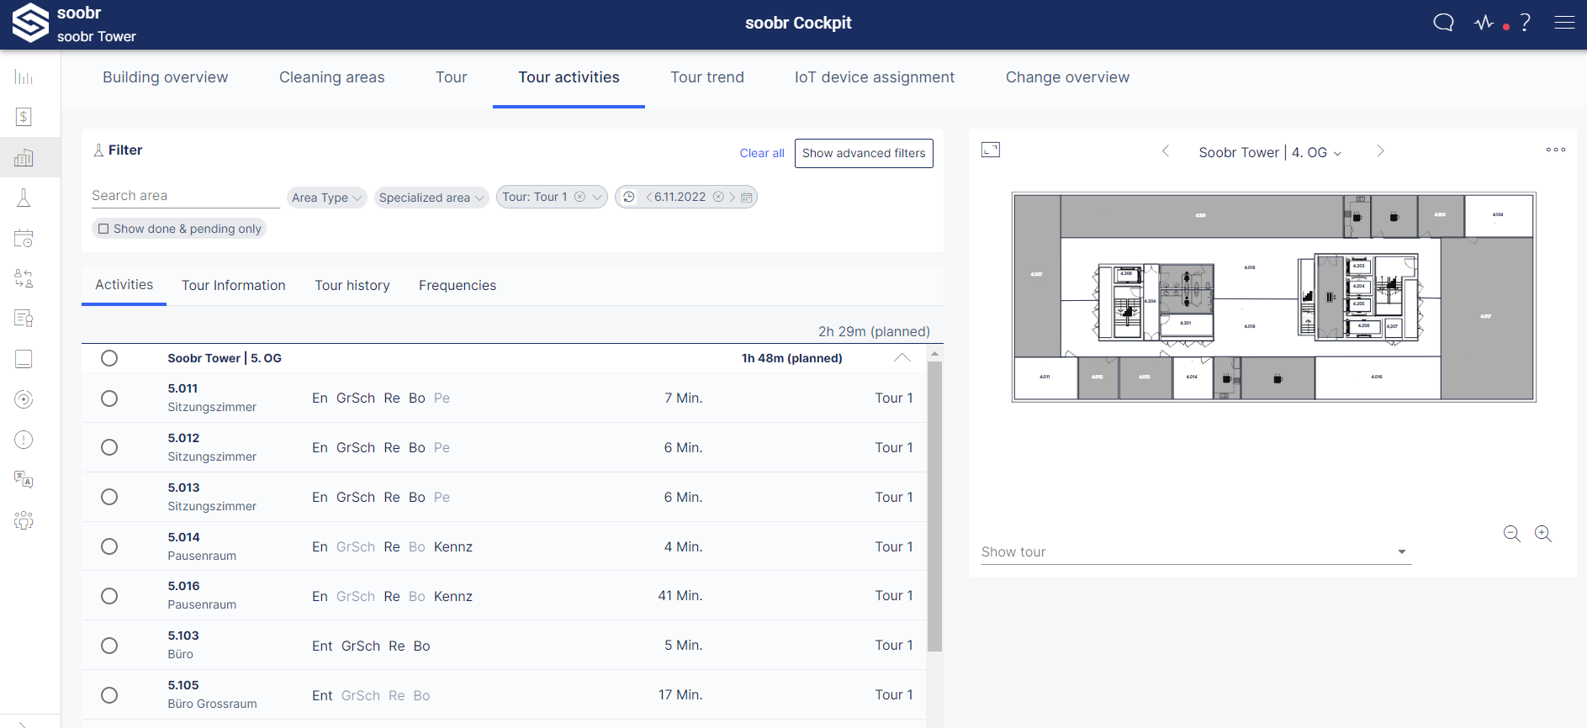Screen dimensions: 1587x728
Task: Open the calendar picker icon in date filter
Action: [746, 198]
